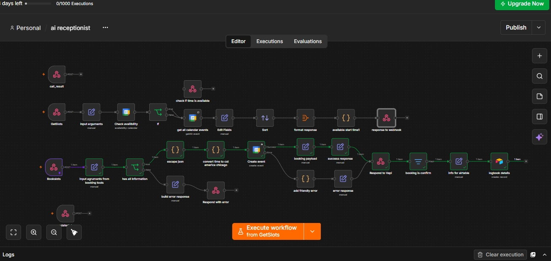Viewport: 551px width, 261px height.
Task: Zoom out of the canvas
Action: pos(54,232)
